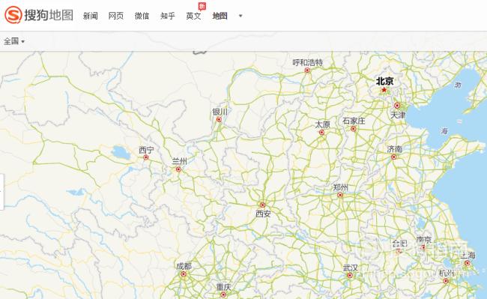The height and width of the screenshot is (299, 487).
Task: Open the 新闻 news link
Action: pos(91,16)
